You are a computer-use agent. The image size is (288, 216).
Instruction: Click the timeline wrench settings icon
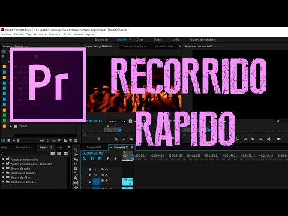click(x=115, y=158)
